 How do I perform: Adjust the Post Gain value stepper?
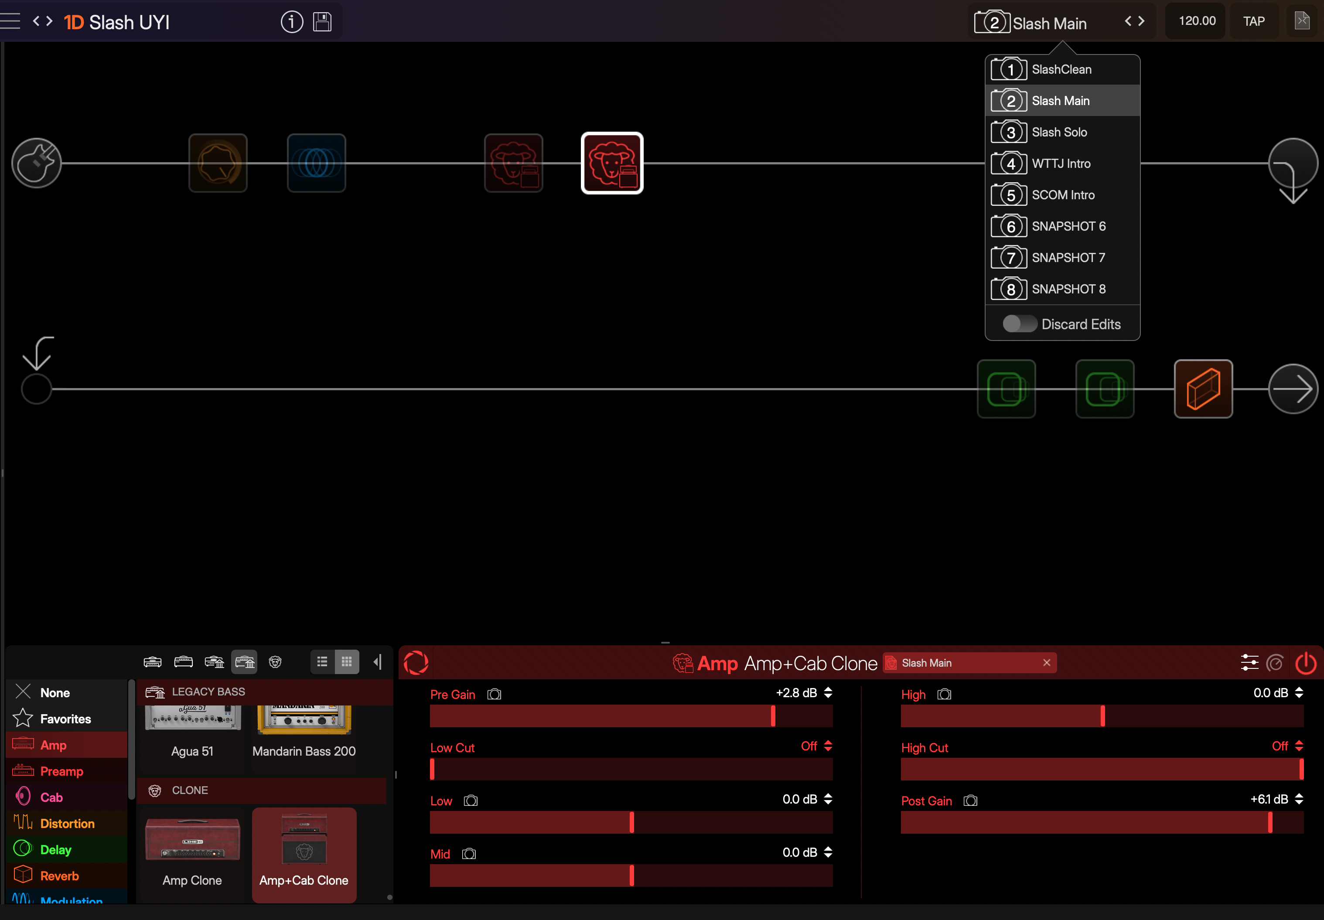1299,799
